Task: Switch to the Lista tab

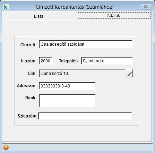Action: pyautogui.click(x=39, y=16)
